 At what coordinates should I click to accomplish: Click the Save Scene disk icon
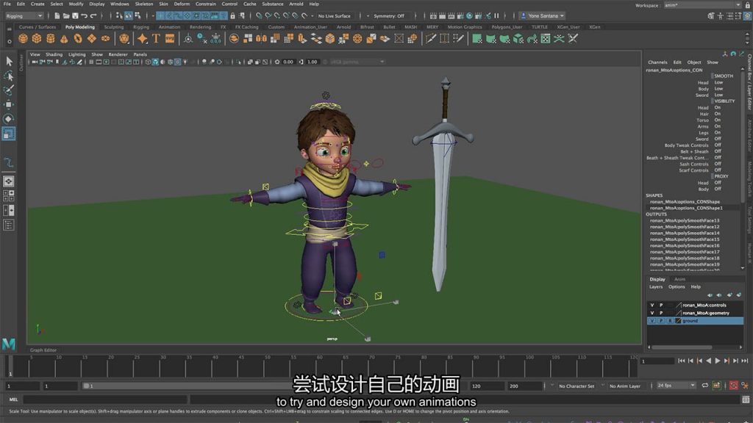(75, 16)
